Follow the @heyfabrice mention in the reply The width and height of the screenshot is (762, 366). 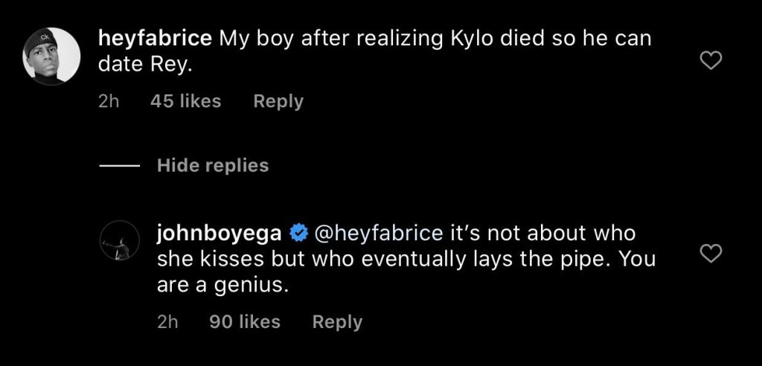point(381,234)
